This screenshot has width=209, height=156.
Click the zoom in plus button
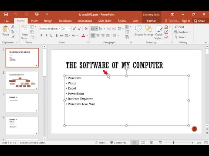192,143
